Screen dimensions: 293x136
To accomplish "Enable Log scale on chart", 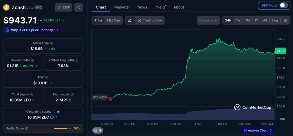I will pyautogui.click(x=275, y=20).
